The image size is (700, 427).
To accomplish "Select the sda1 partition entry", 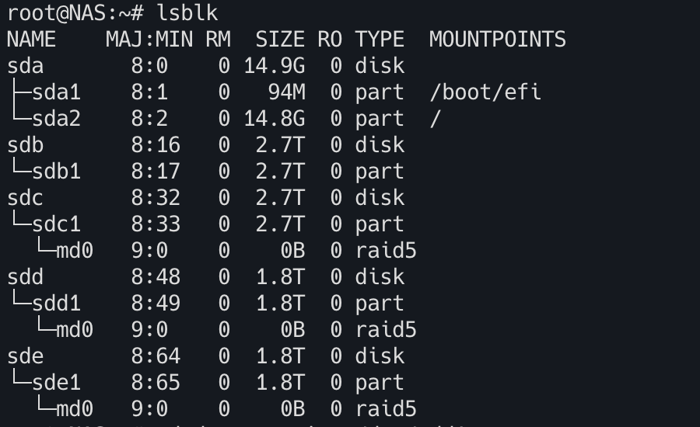I will [x=56, y=92].
